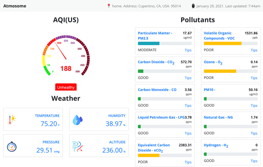Click the Carbon Monoxide - CO title

tap(157, 90)
